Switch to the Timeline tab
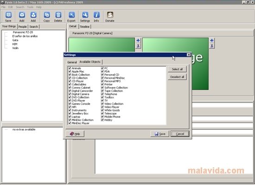255x185 pixels. coord(84,27)
